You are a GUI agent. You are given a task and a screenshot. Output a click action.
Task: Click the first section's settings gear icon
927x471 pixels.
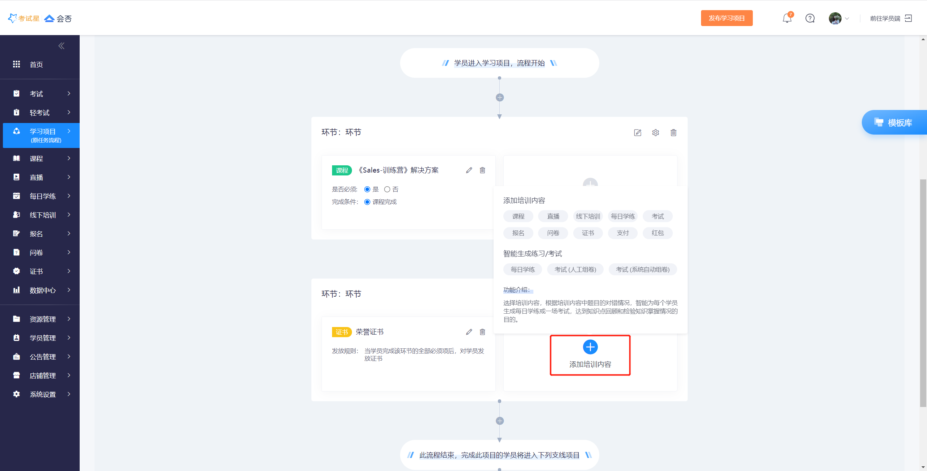click(655, 133)
